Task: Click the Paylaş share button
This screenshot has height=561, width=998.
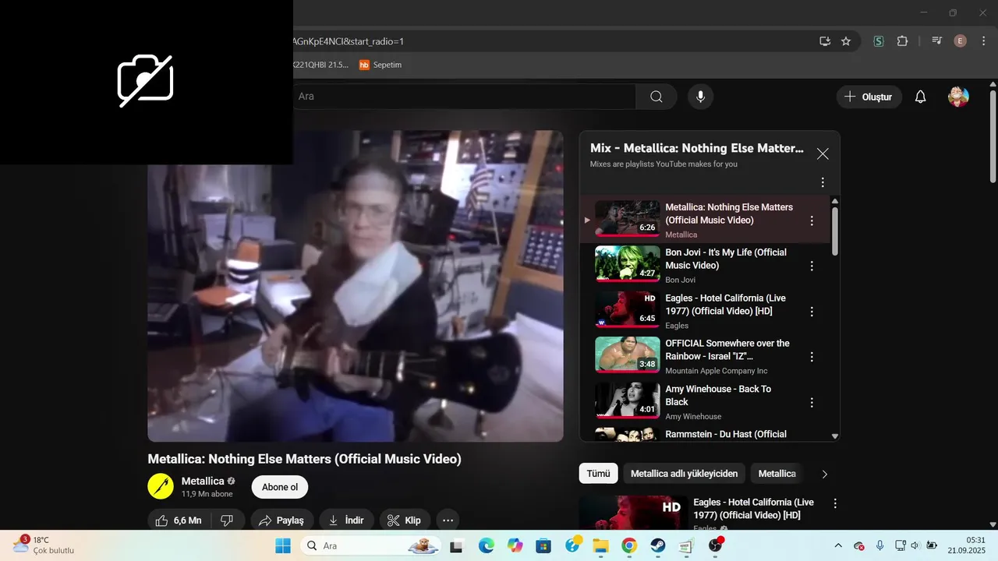Action: pos(281,520)
